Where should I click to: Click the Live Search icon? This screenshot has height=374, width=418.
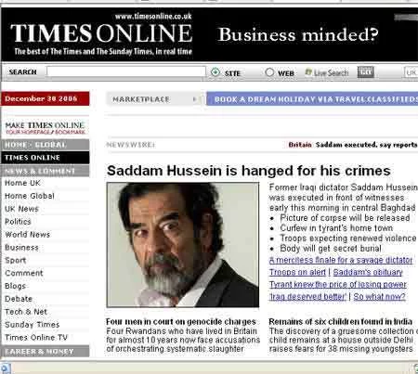(x=308, y=72)
